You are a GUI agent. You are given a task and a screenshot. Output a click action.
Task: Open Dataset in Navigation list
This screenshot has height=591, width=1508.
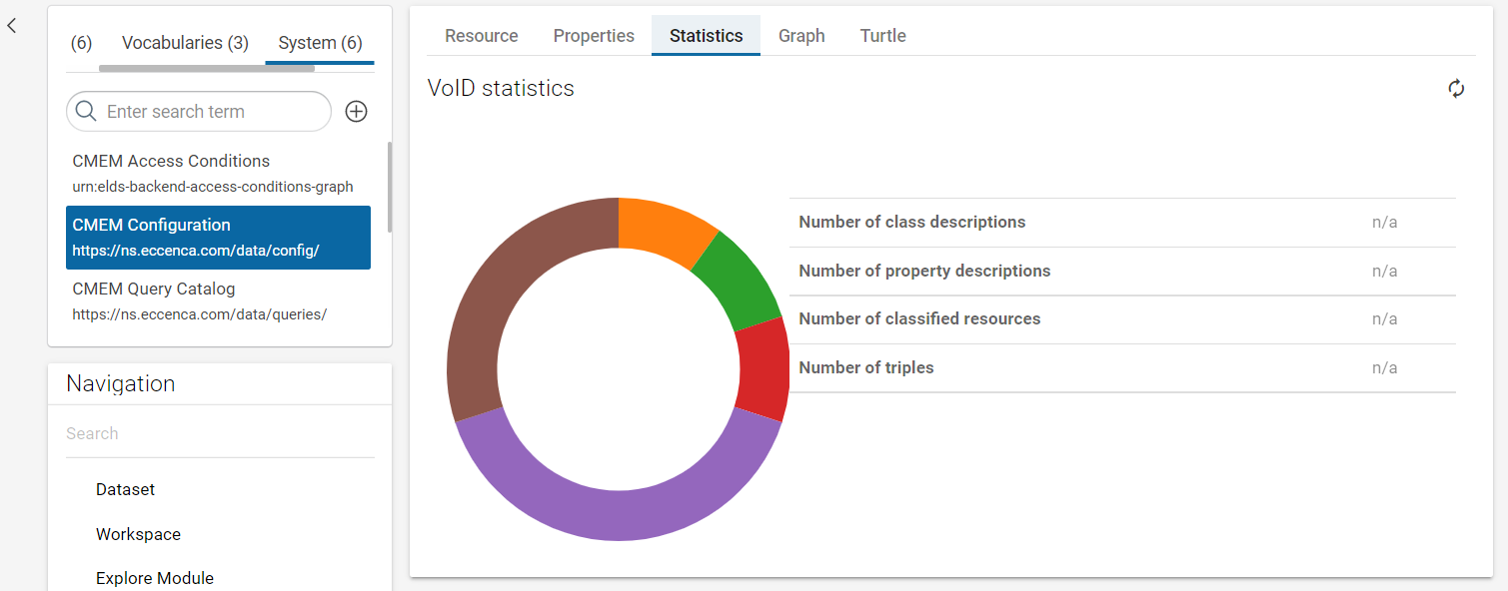(x=126, y=489)
